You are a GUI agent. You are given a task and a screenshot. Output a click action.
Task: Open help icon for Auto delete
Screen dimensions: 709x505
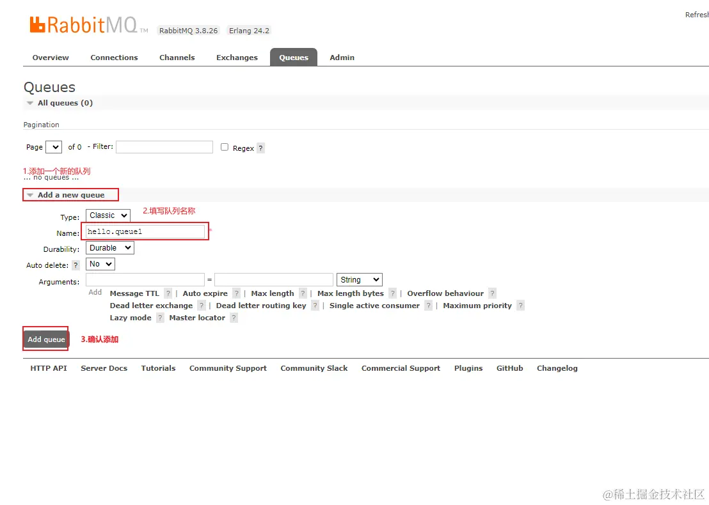pyautogui.click(x=76, y=265)
